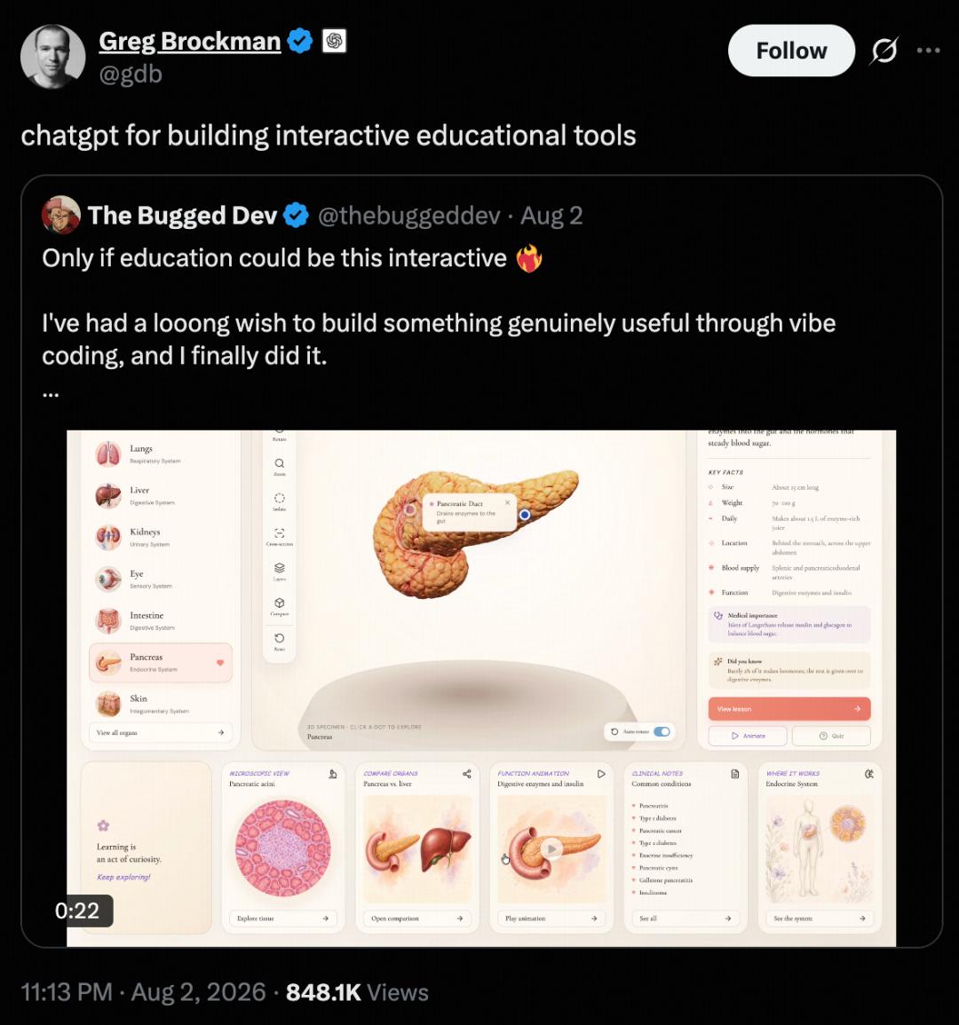Screen dimensions: 959x1025
Task: Click Greg Brockman's blue verified badge
Action: pos(300,41)
